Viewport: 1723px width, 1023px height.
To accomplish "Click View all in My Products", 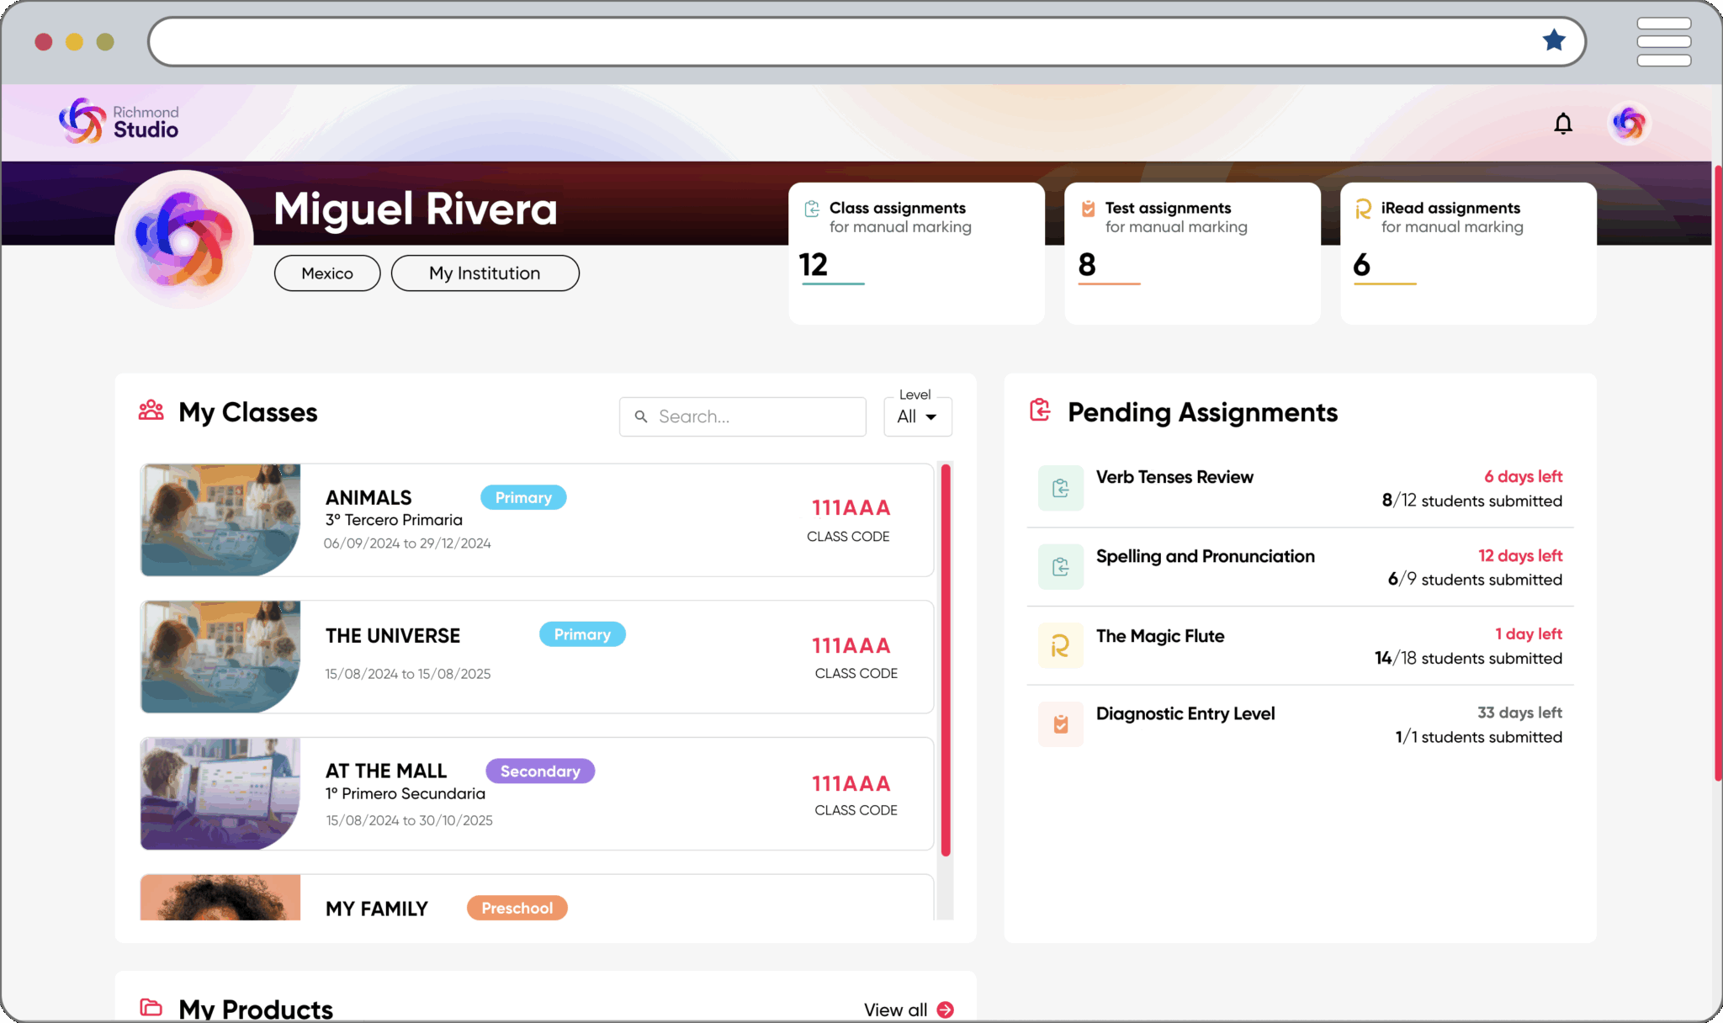I will pyautogui.click(x=909, y=1010).
